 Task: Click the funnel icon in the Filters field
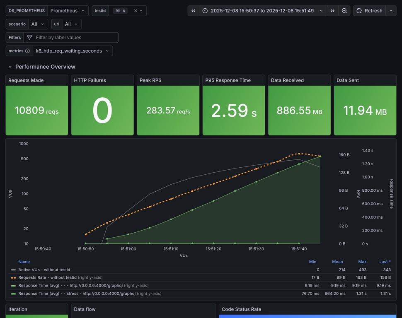click(x=29, y=37)
